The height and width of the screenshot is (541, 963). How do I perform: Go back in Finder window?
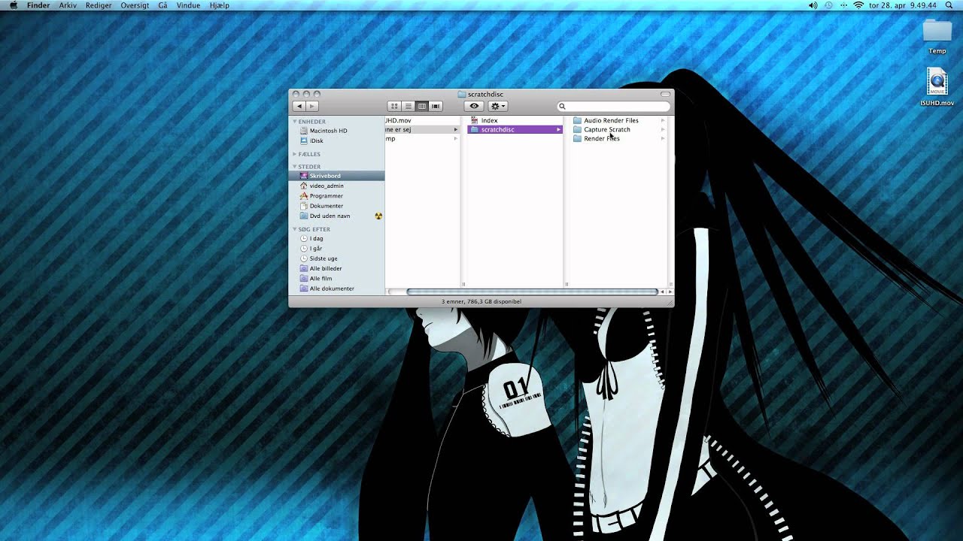coord(299,106)
